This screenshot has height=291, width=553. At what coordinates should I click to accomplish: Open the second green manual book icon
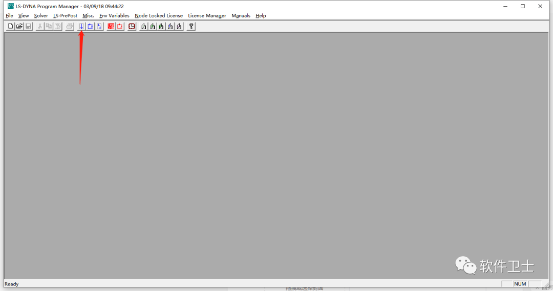tap(153, 26)
